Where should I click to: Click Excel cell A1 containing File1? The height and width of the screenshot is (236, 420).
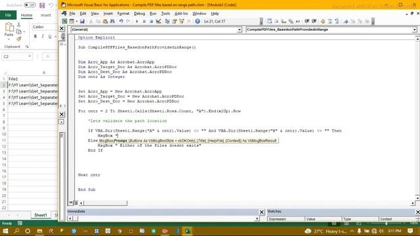(33, 79)
